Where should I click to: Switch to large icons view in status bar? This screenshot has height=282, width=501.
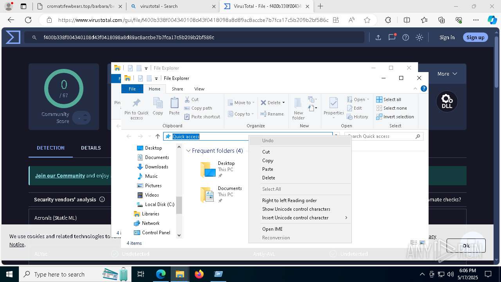pyautogui.click(x=422, y=243)
